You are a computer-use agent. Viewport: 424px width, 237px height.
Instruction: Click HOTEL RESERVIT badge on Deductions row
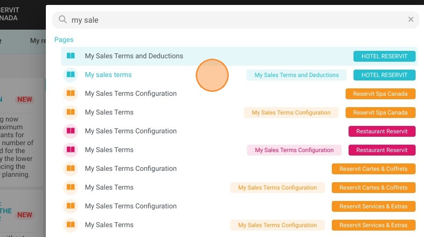pos(384,56)
